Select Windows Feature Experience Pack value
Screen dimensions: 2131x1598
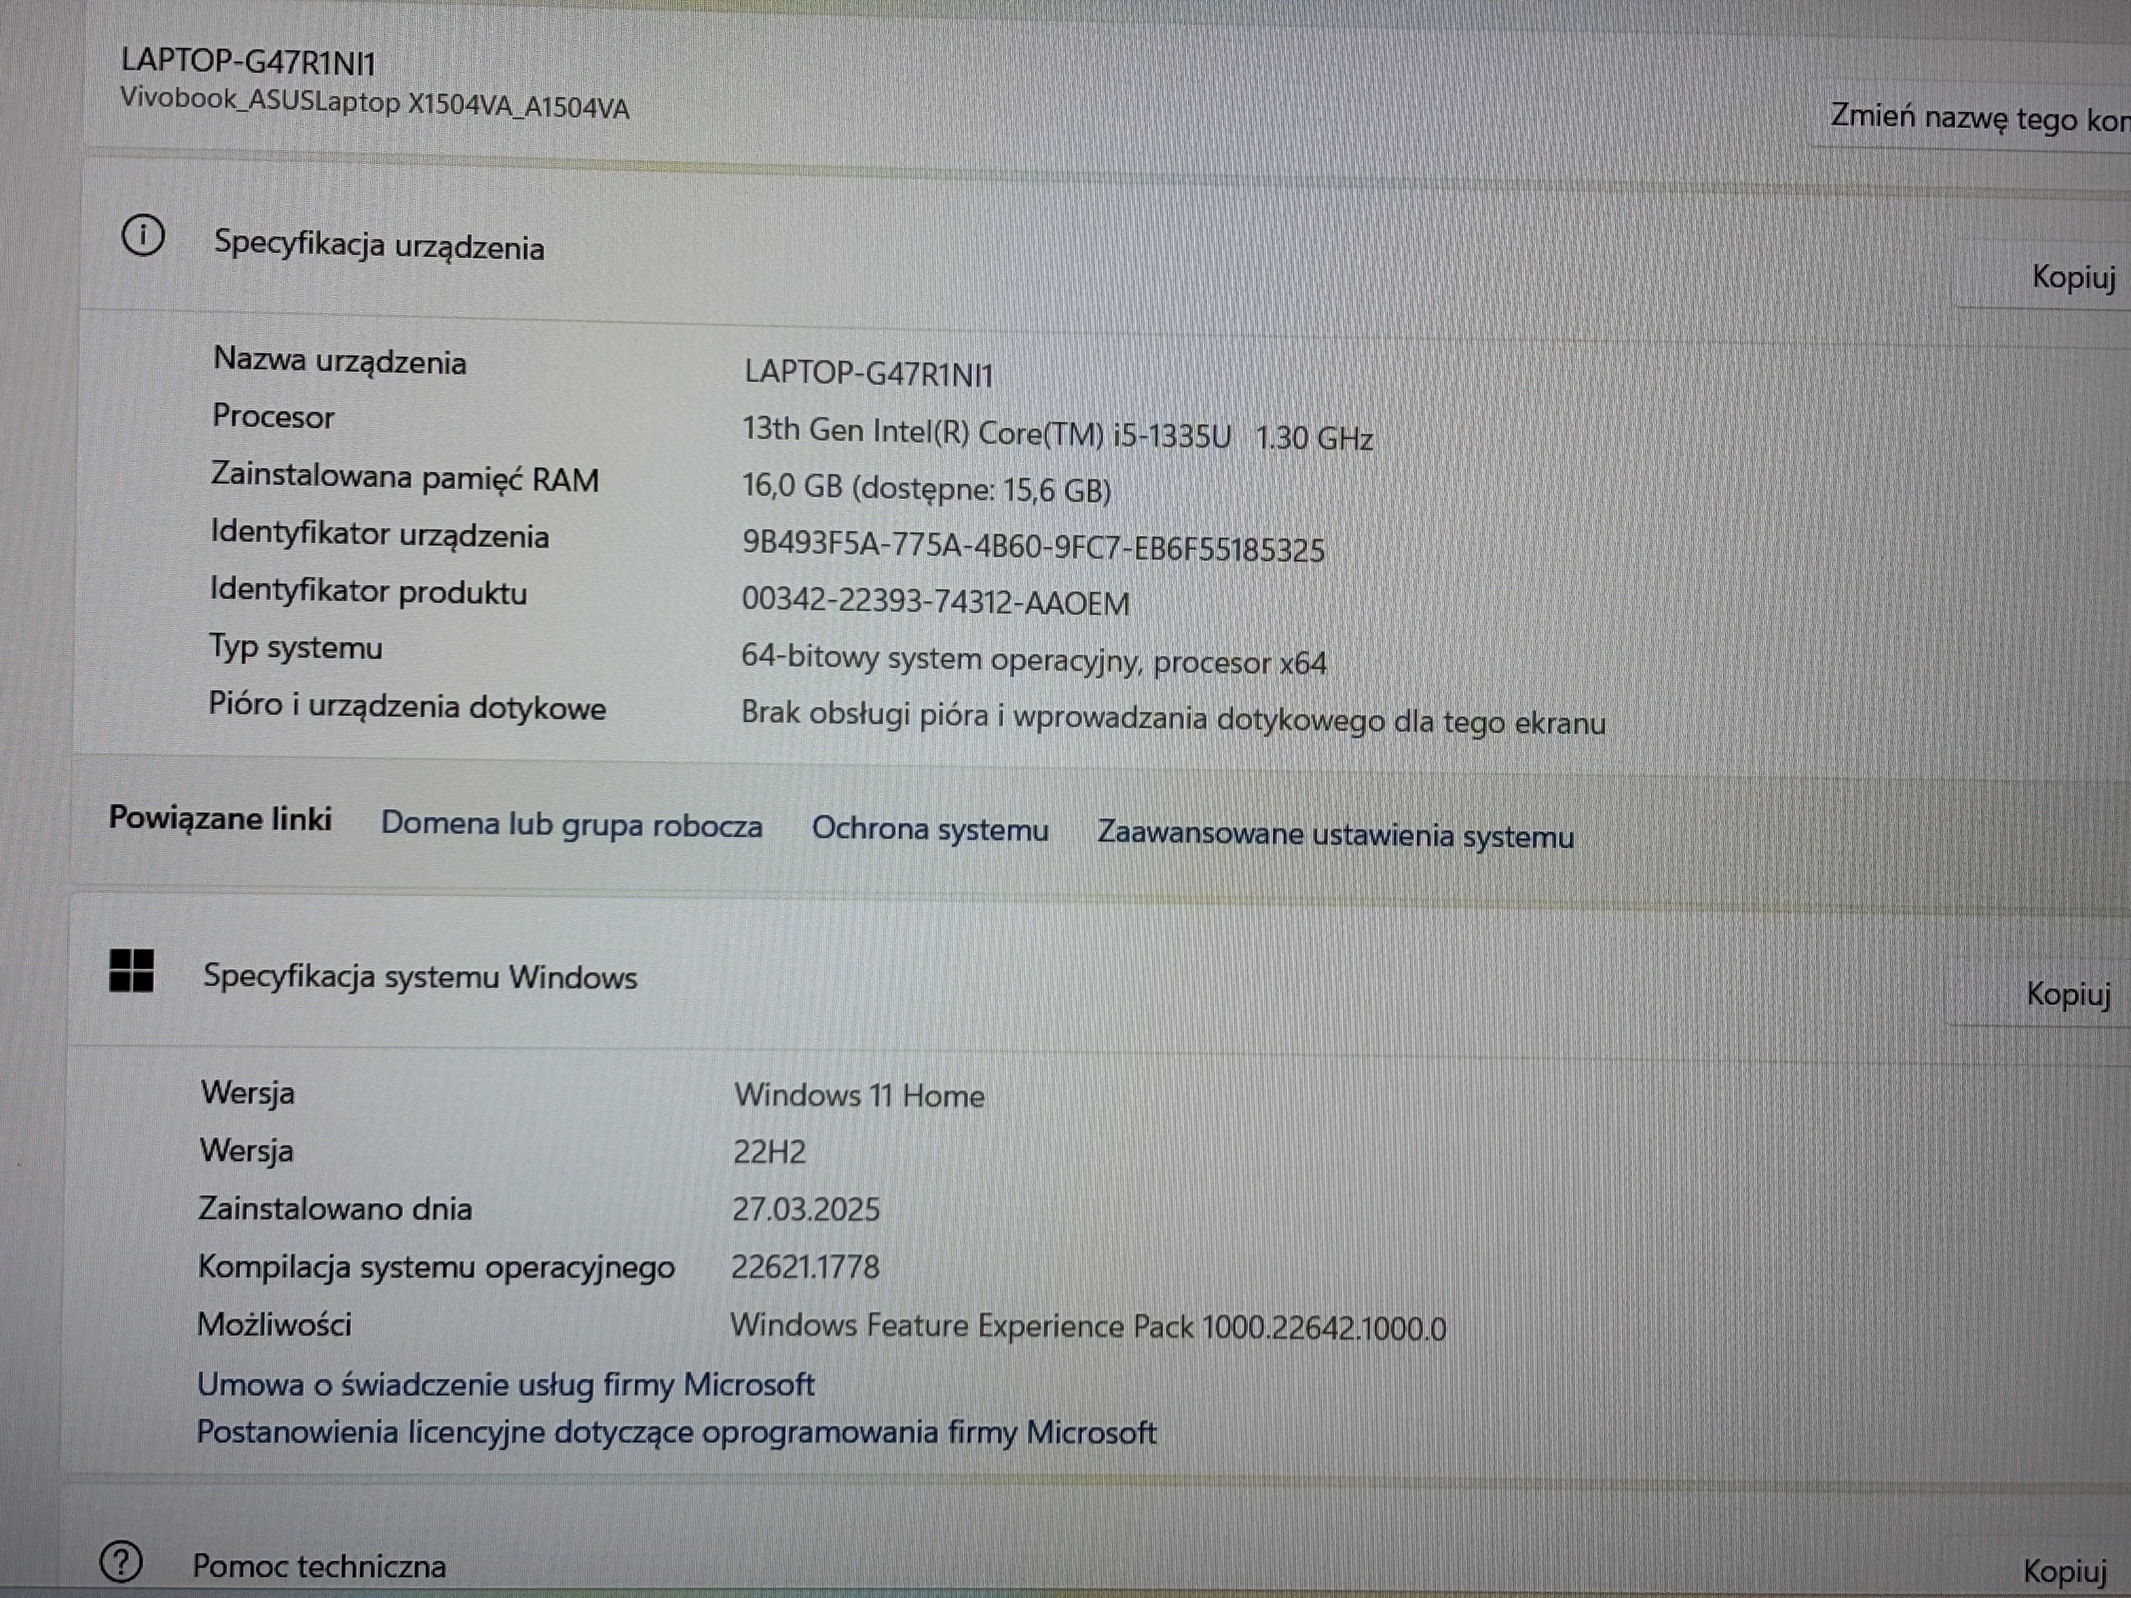[1089, 1327]
